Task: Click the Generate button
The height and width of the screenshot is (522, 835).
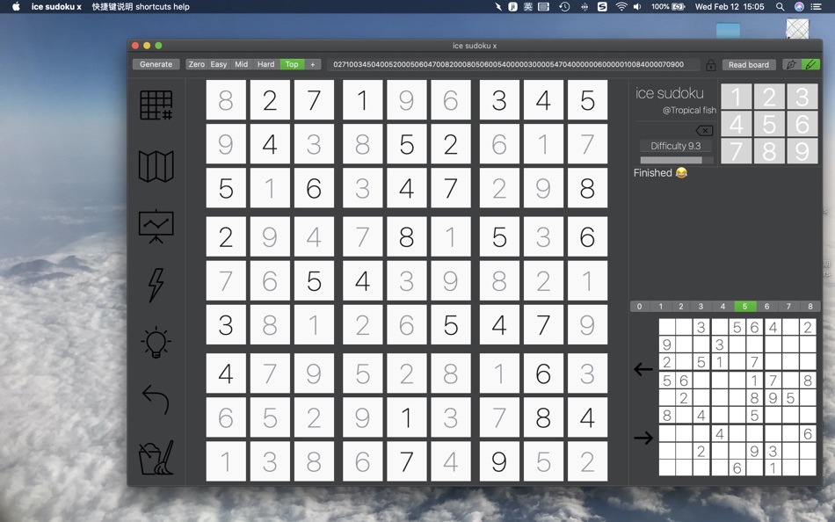Action: click(x=156, y=64)
